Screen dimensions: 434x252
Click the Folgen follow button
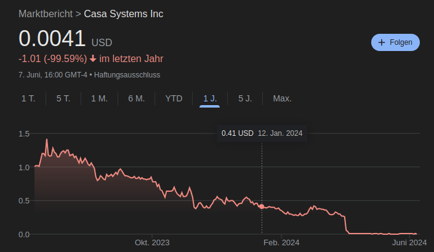coord(395,42)
